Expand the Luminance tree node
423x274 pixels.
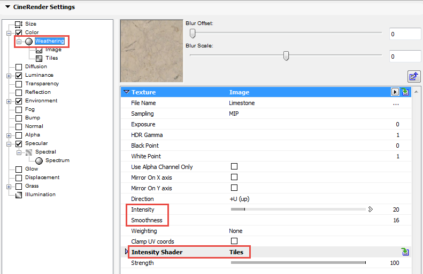click(9, 76)
